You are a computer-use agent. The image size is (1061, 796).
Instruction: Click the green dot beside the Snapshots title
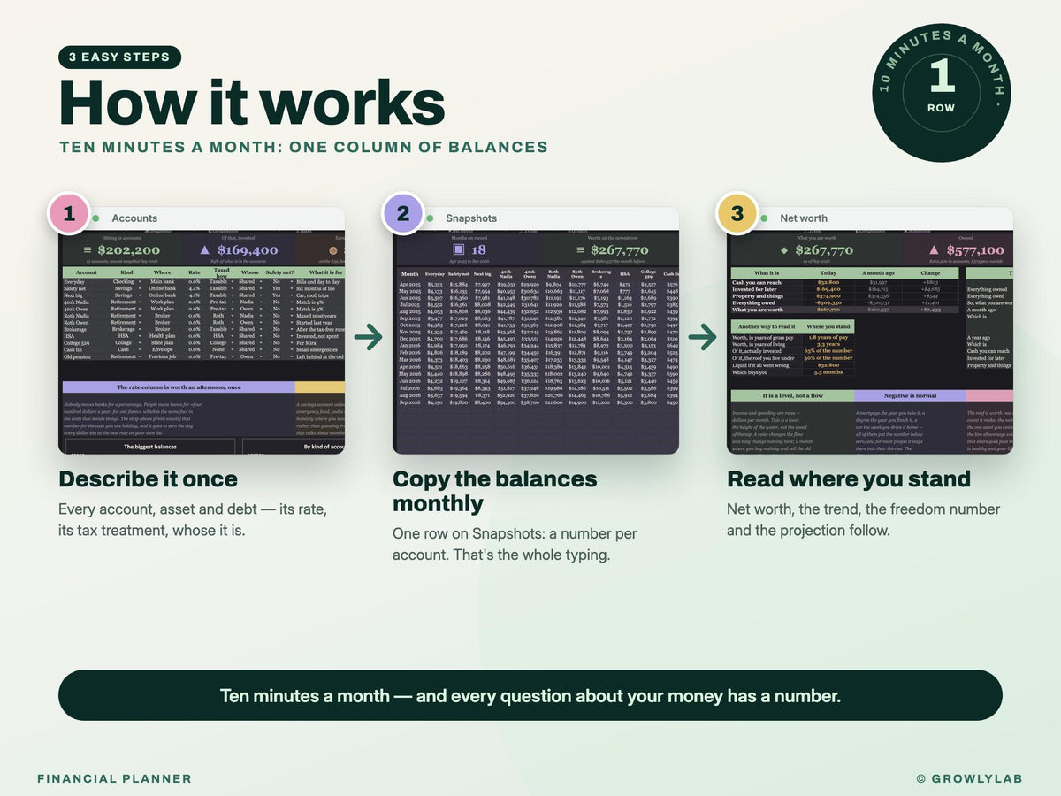(x=430, y=218)
